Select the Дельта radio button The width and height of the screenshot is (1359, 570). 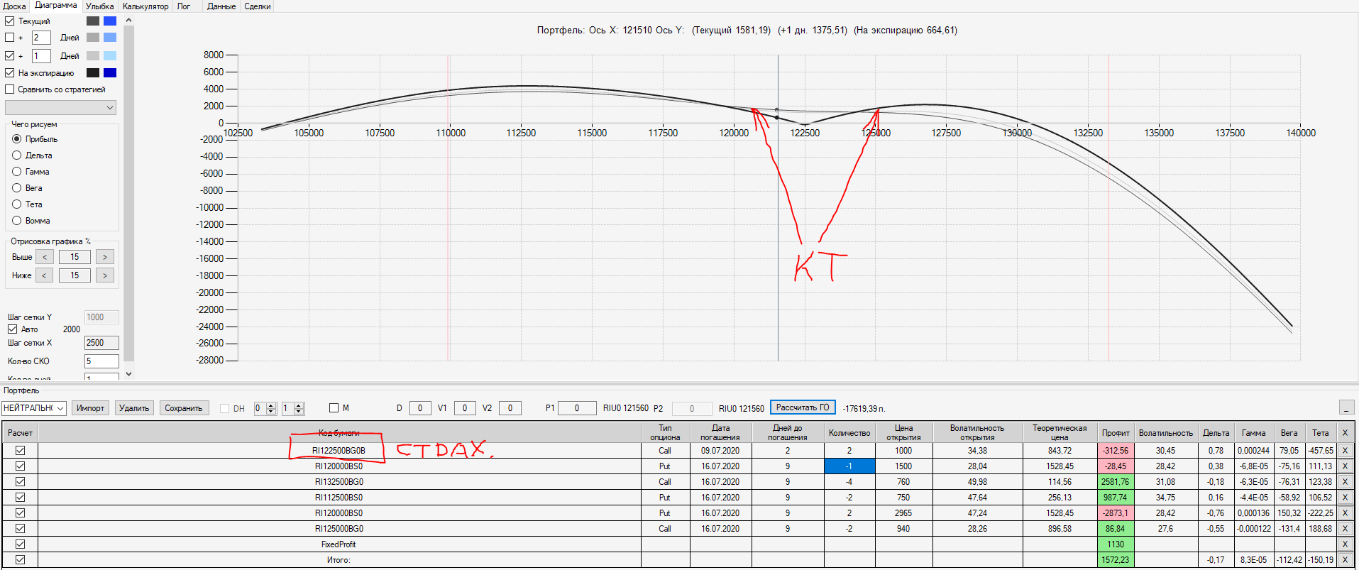[x=17, y=155]
